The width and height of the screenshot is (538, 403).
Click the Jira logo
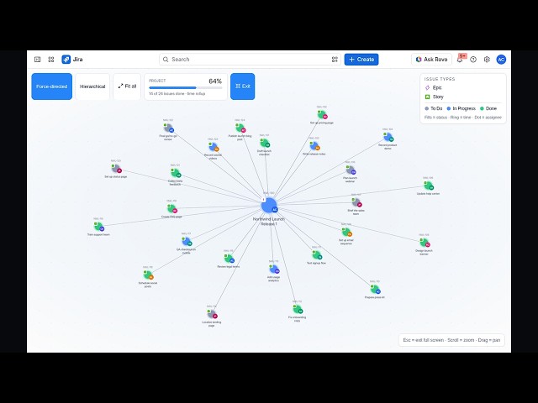72,60
